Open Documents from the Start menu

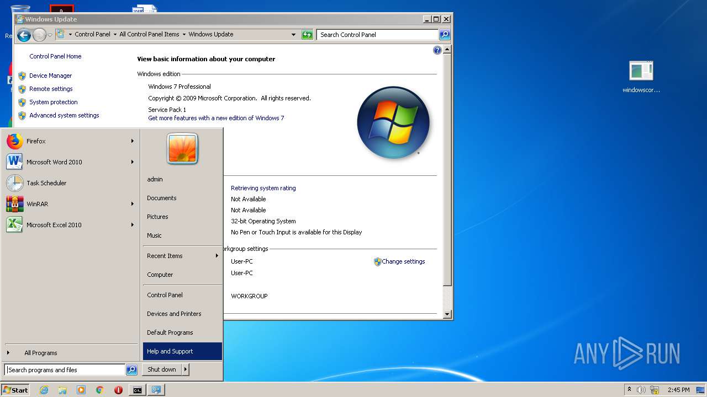click(x=182, y=198)
